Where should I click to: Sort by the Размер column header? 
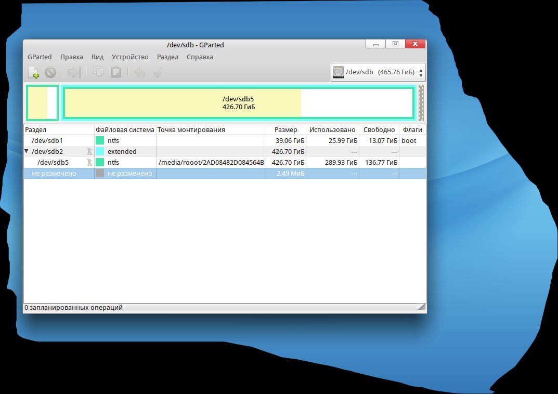[286, 130]
